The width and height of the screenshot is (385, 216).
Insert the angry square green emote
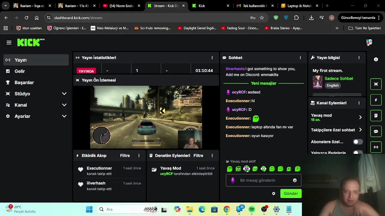[x=238, y=169]
